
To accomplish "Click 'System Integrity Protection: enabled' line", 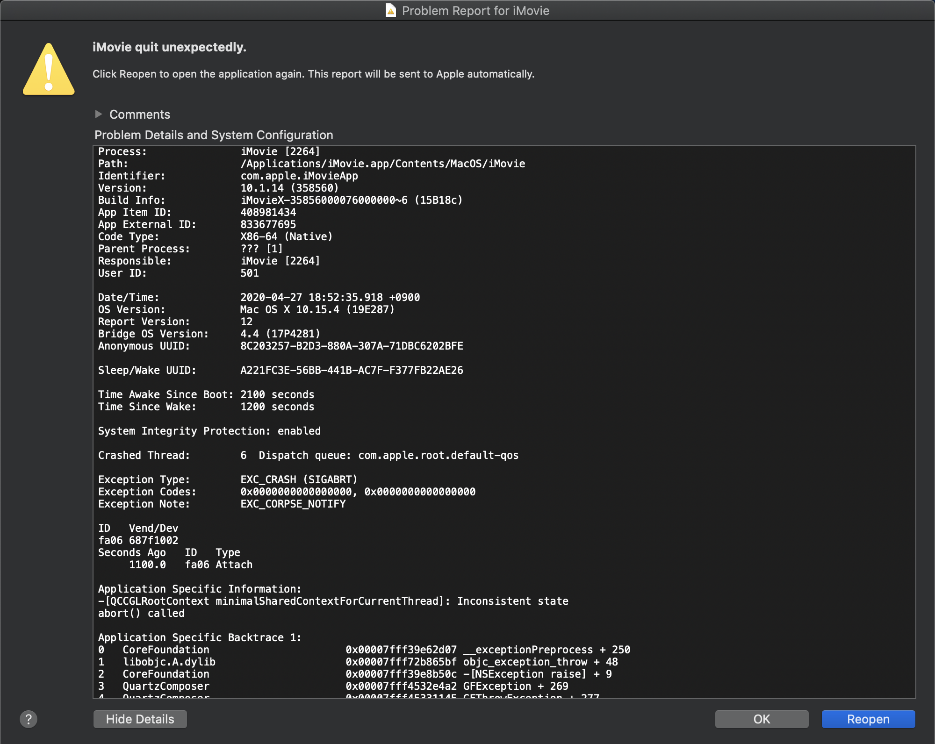I will tap(209, 431).
